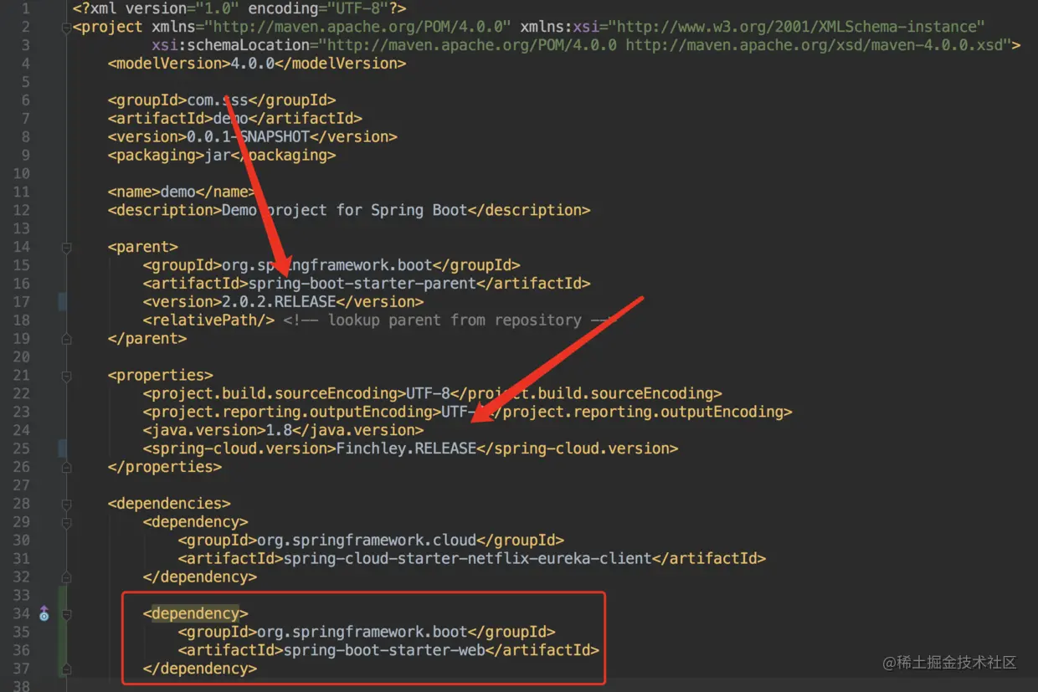Click the fold end marker at line 37
The width and height of the screenshot is (1038, 692).
click(66, 669)
